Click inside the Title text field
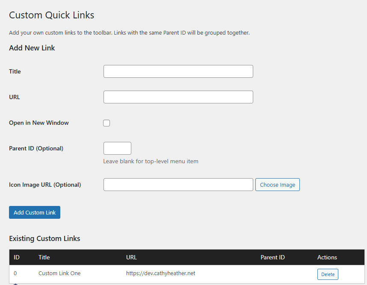This screenshot has height=285, width=367. click(178, 71)
